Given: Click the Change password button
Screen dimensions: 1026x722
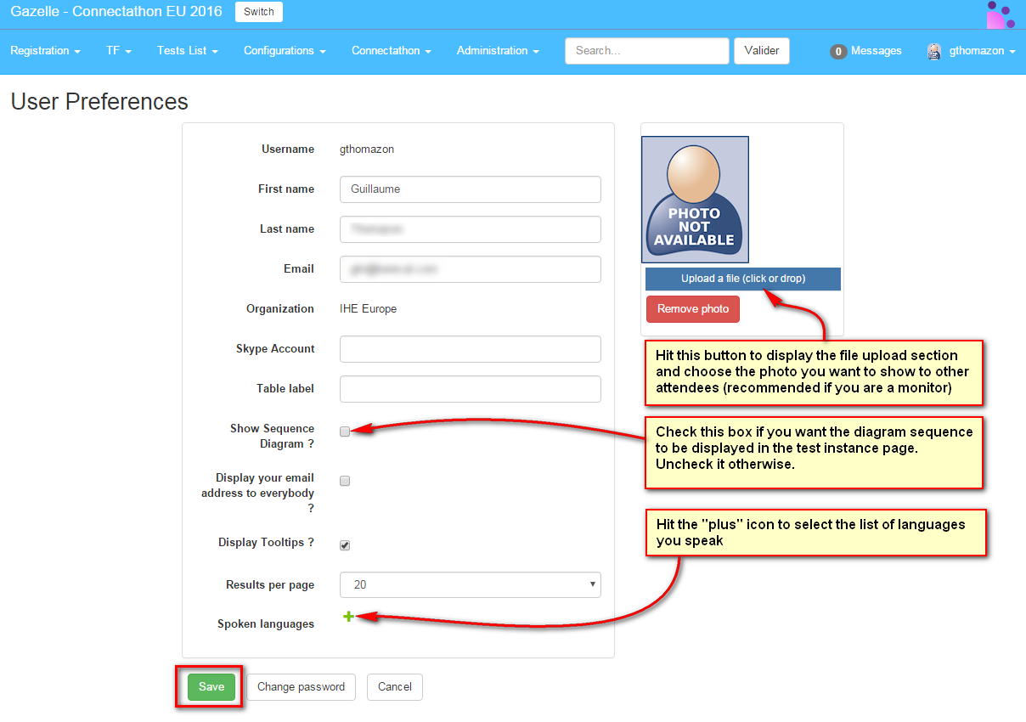Looking at the screenshot, I should (x=301, y=687).
